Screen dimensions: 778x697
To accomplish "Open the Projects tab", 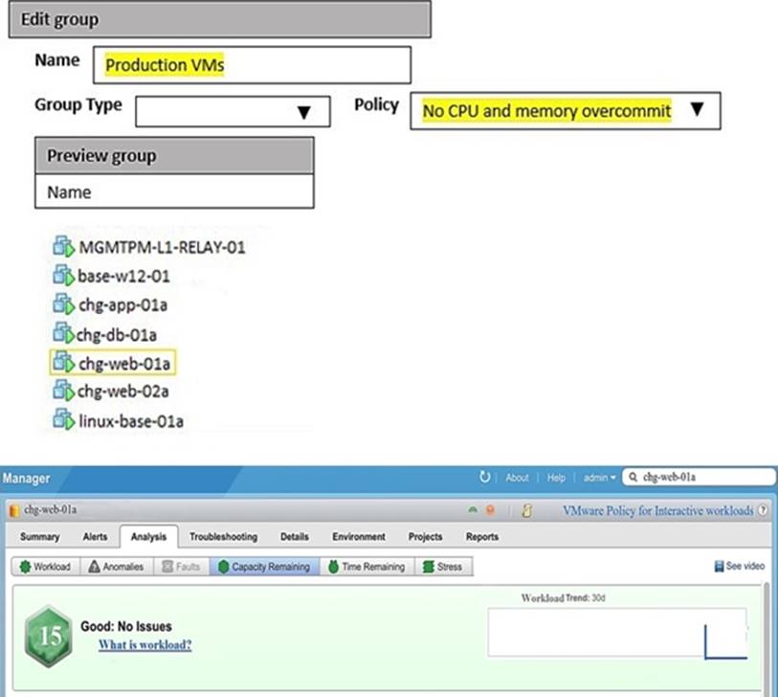I will click(425, 537).
